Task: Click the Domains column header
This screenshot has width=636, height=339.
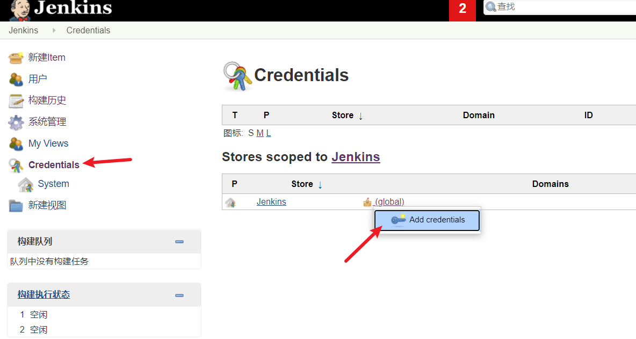Action: pyautogui.click(x=551, y=184)
